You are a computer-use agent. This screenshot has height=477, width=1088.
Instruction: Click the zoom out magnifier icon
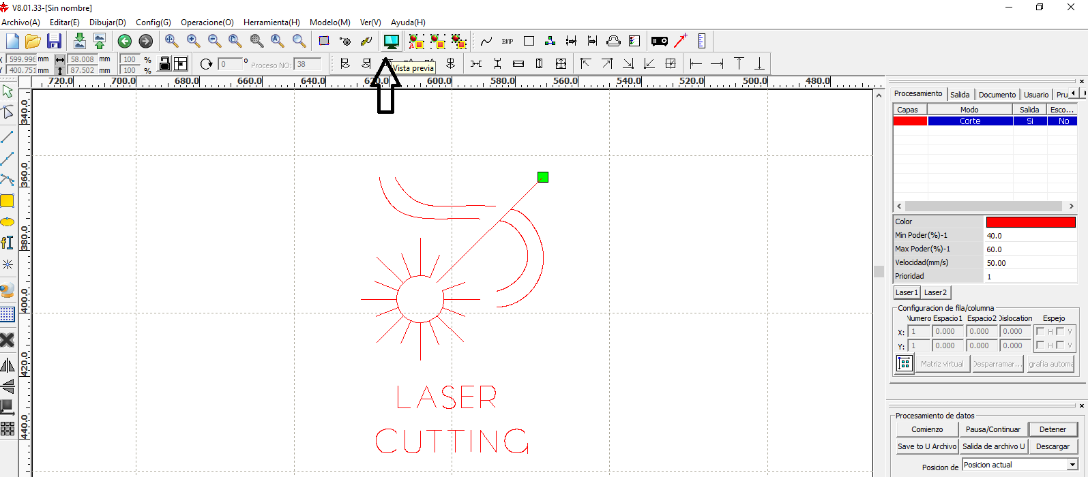pyautogui.click(x=214, y=41)
